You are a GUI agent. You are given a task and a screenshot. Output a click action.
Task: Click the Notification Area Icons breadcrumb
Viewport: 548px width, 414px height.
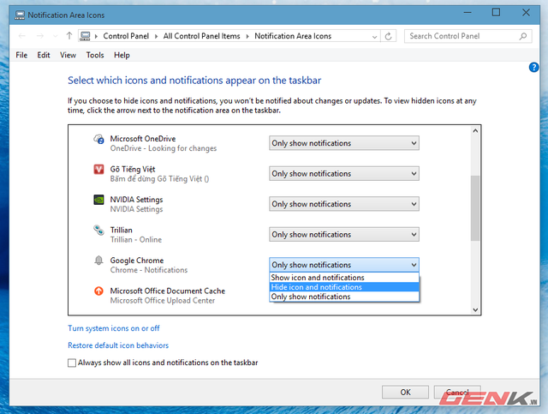pyautogui.click(x=293, y=36)
